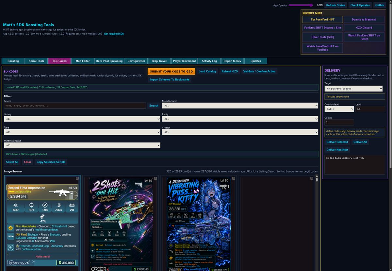Open the Player Movement tab

pyautogui.click(x=185, y=61)
